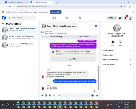Expand Chat members section
The width and height of the screenshot is (136, 109).
[x=117, y=55]
